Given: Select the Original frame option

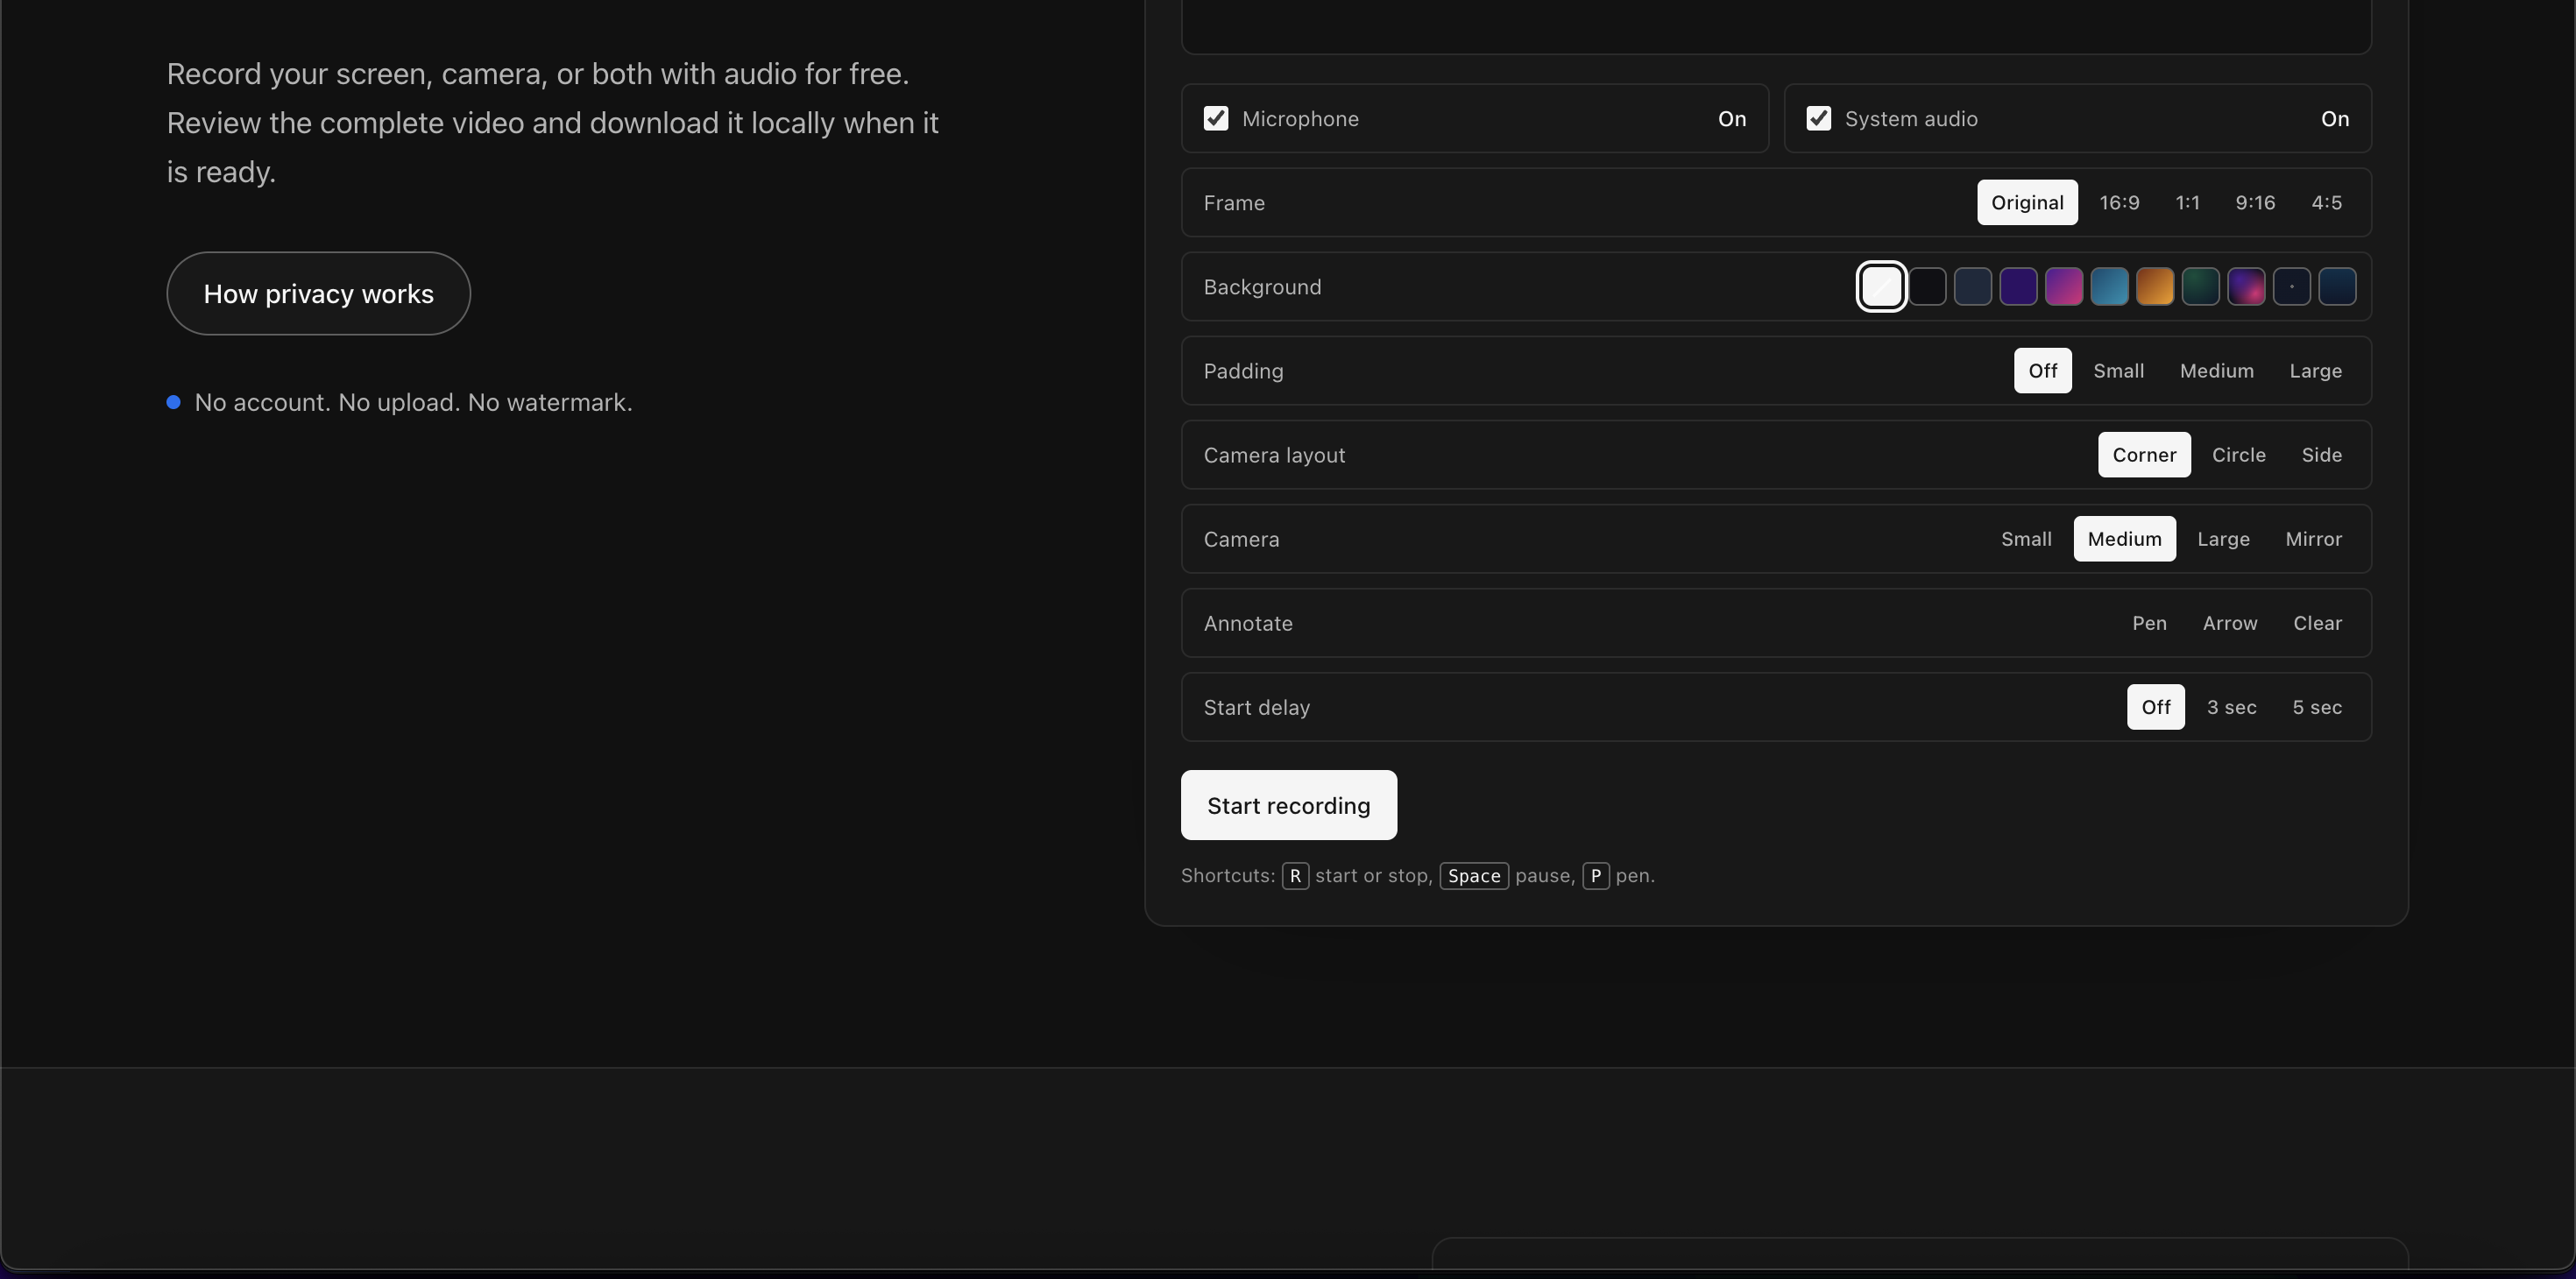Looking at the screenshot, I should pyautogui.click(x=2027, y=203).
